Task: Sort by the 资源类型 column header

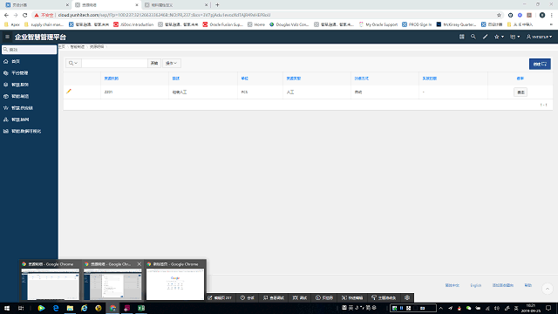Action: coord(294,78)
